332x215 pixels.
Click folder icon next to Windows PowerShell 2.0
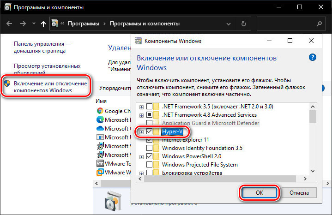tap(156, 156)
